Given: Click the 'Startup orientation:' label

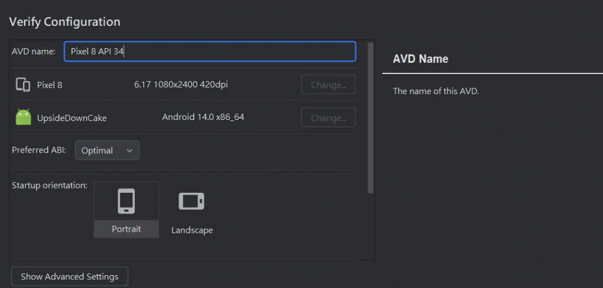Looking at the screenshot, I should tap(49, 186).
